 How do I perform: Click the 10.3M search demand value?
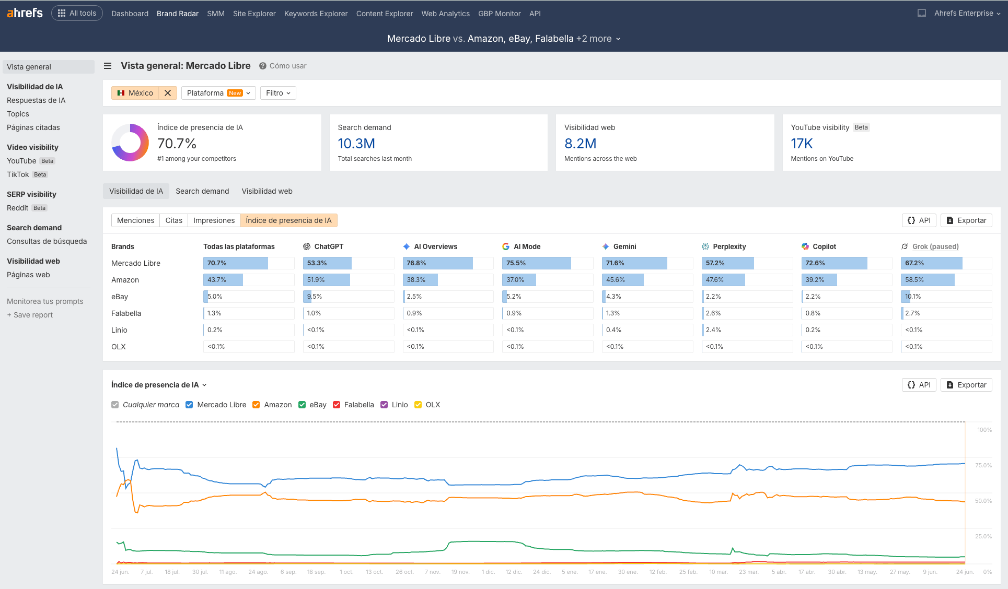click(x=356, y=143)
